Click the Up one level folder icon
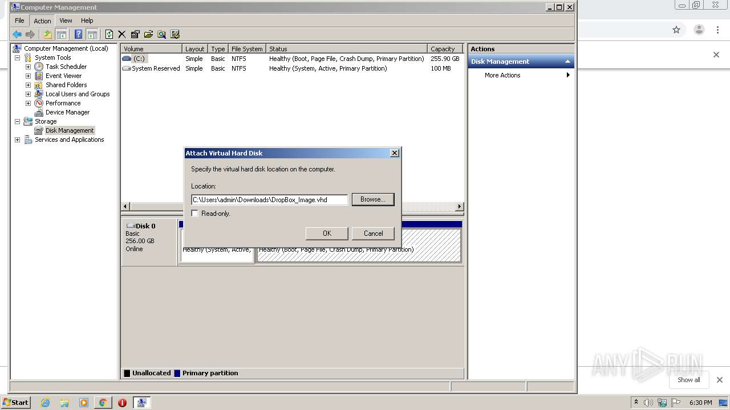Image resolution: width=730 pixels, height=410 pixels. pos(47,34)
